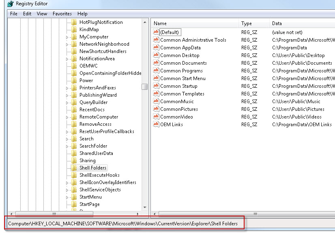
Task: Click string icon of Common Desktop
Action: pos(156,55)
